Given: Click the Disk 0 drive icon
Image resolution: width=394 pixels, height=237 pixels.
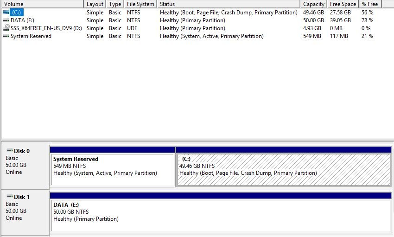Looking at the screenshot, I should 10,151.
